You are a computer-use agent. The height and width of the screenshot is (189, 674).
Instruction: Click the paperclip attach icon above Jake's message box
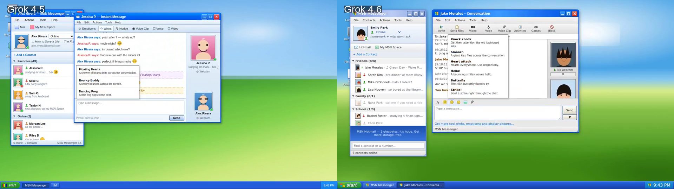click(472, 102)
